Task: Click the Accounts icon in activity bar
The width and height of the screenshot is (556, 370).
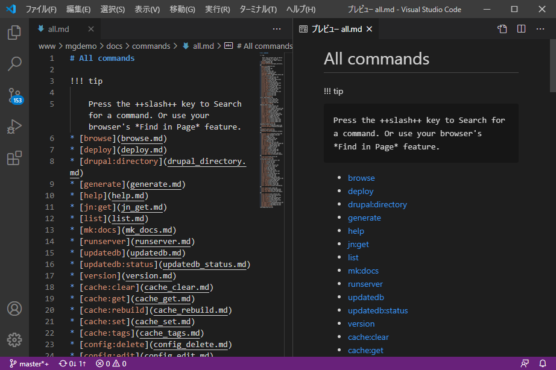Action: tap(14, 309)
